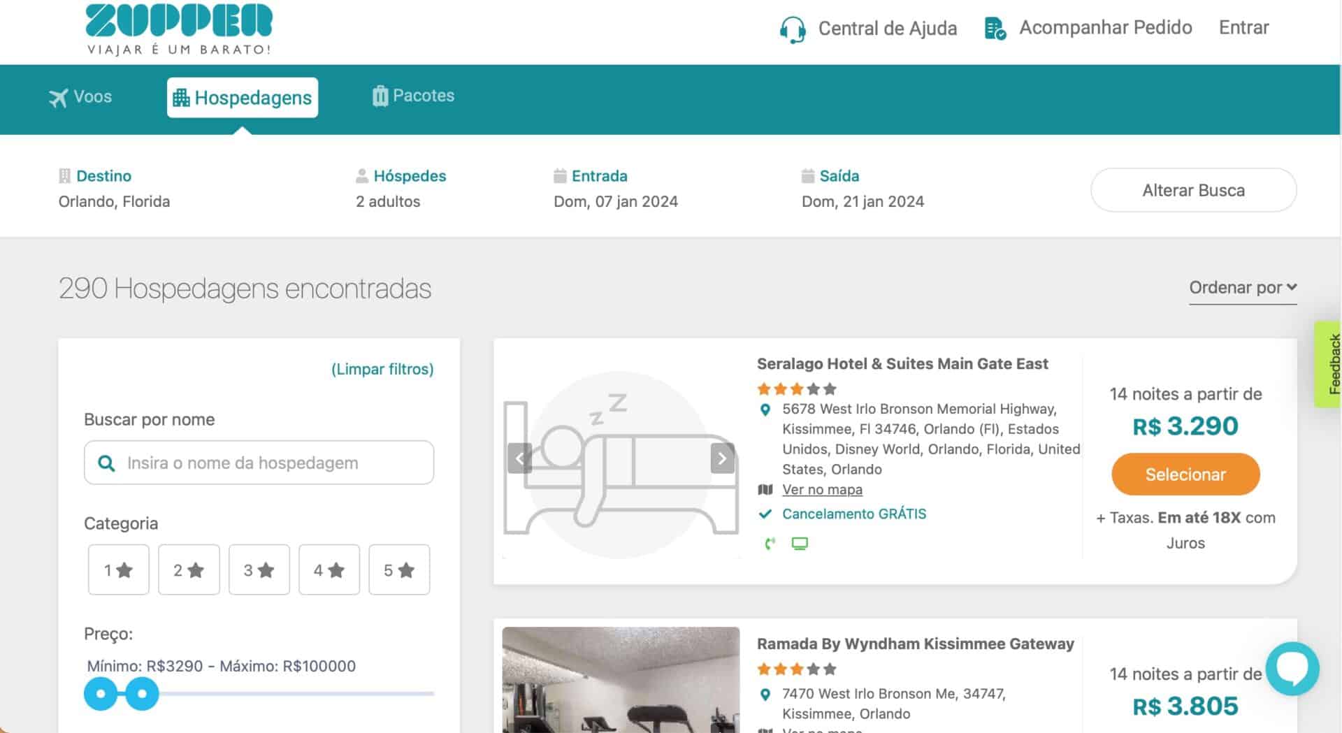Select the airplane icon on the Voos tab
Viewport: 1342px width, 733px height.
(x=59, y=96)
